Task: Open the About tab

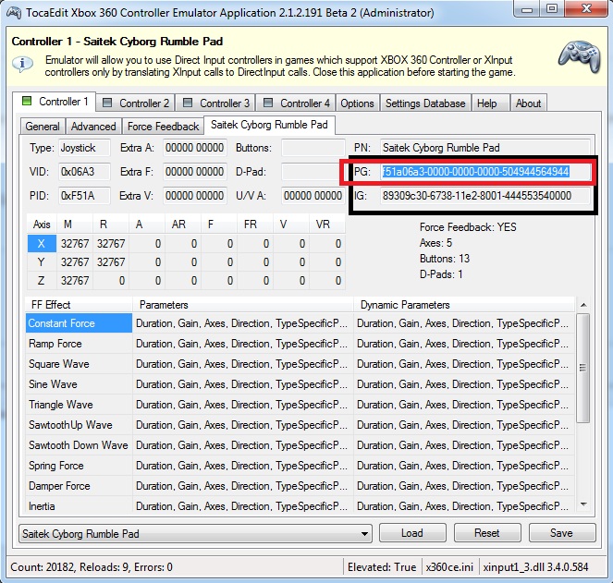Action: click(528, 103)
